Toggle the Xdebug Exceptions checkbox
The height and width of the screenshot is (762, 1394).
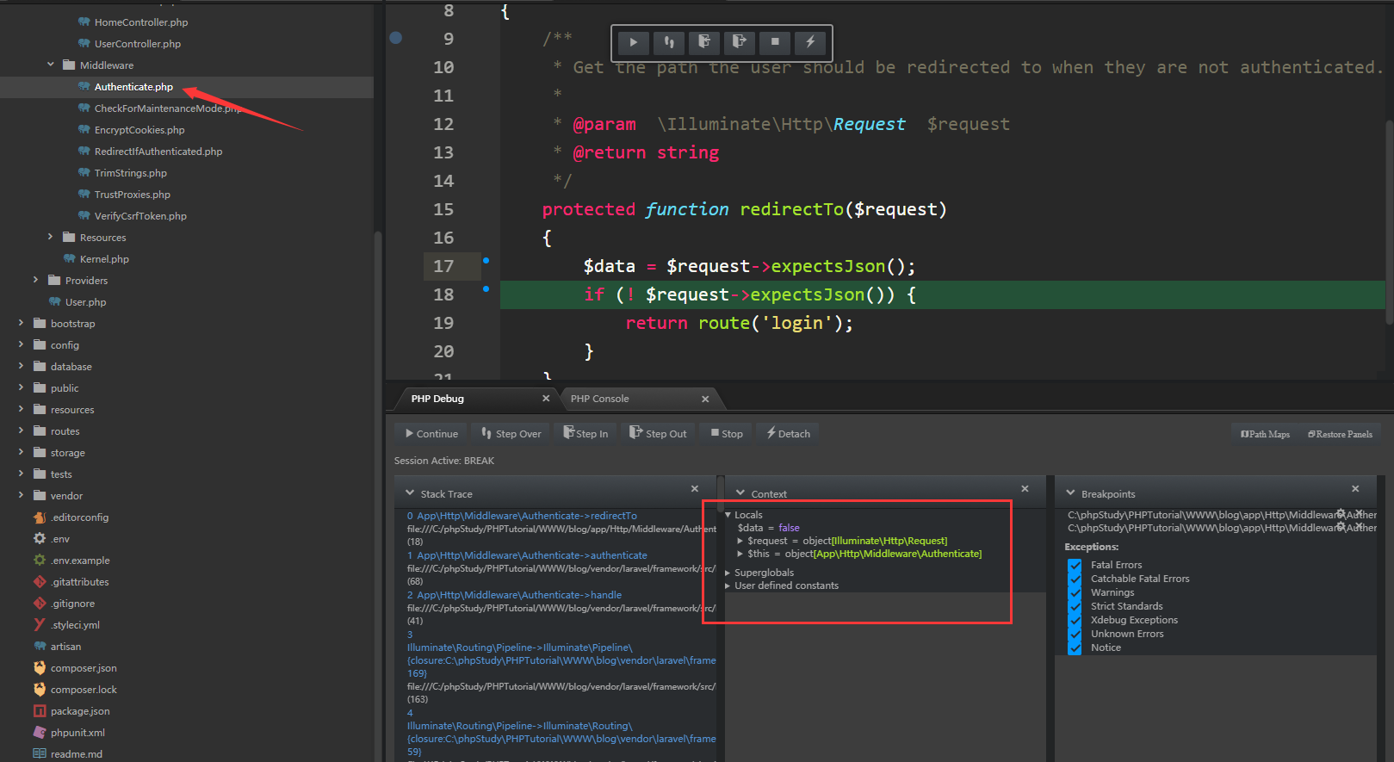click(x=1075, y=620)
